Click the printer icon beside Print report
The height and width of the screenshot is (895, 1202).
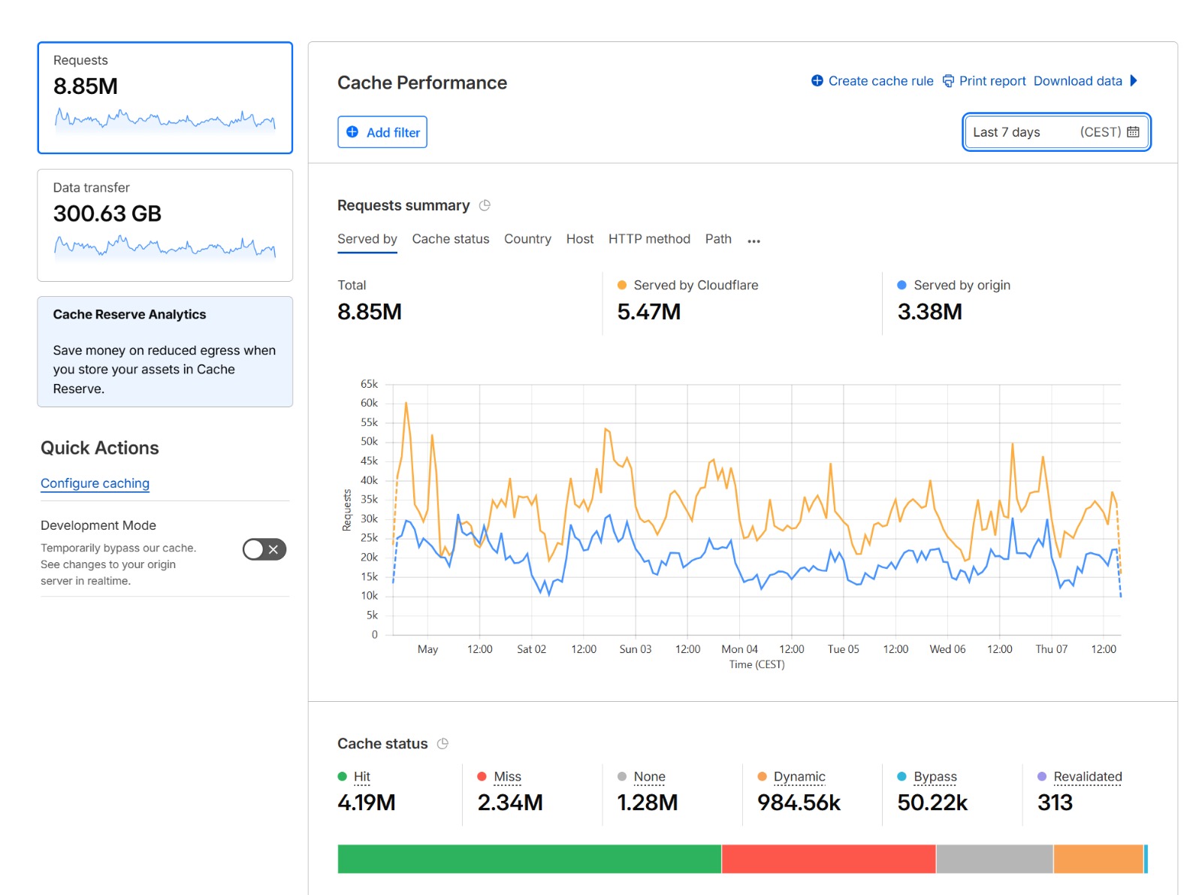tap(948, 80)
